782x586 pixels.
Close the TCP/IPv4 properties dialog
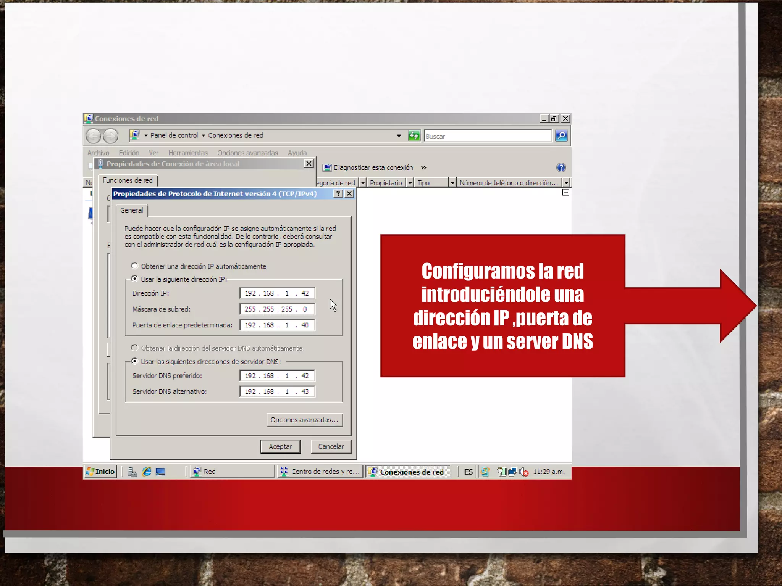click(x=349, y=194)
